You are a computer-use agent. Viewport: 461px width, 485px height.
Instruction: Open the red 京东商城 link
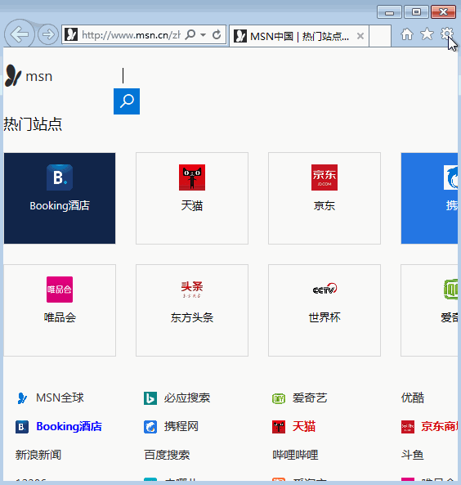(x=440, y=427)
